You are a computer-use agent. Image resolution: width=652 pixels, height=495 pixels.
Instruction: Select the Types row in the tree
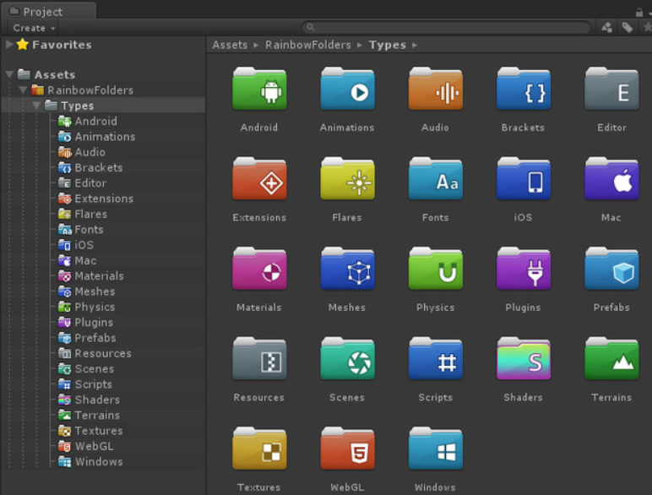pyautogui.click(x=103, y=106)
